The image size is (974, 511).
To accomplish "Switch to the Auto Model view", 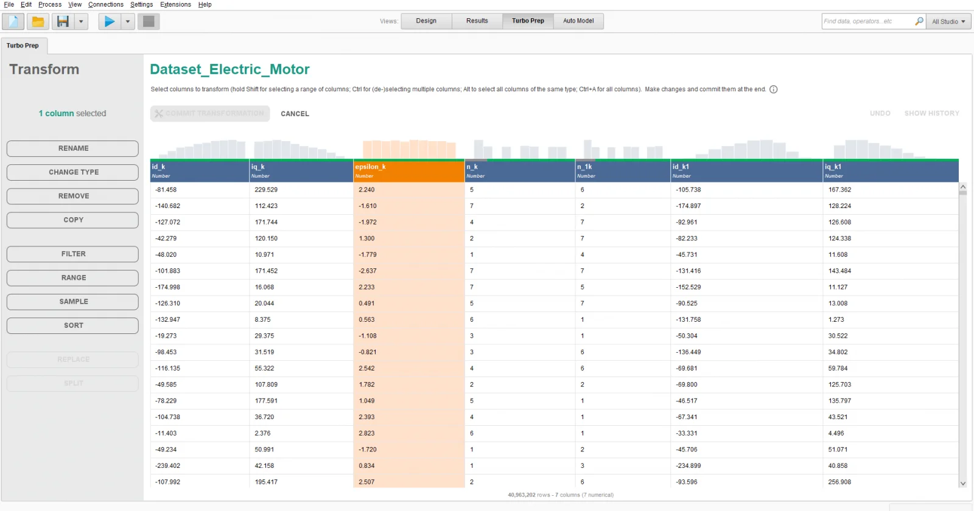I will [x=578, y=21].
